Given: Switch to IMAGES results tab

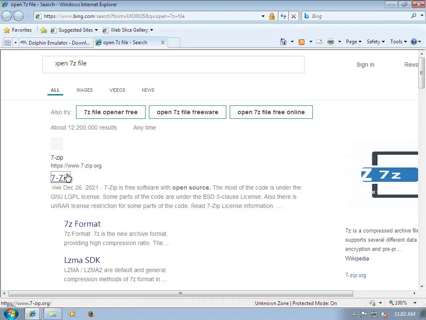Looking at the screenshot, I should [84, 90].
